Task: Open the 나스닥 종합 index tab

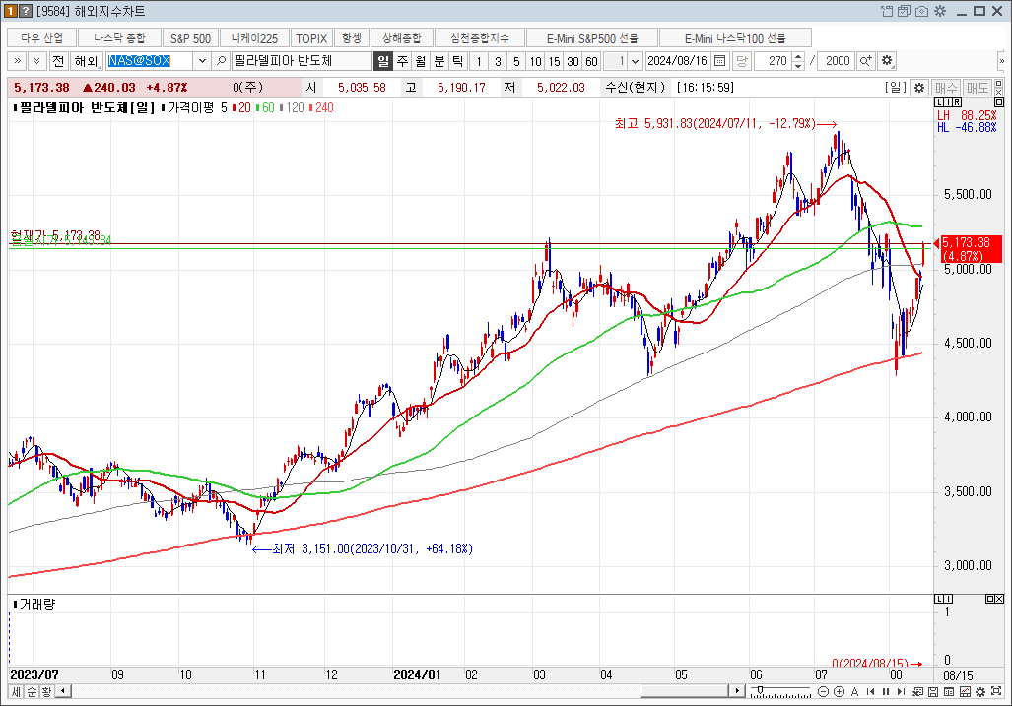Action: [x=119, y=38]
